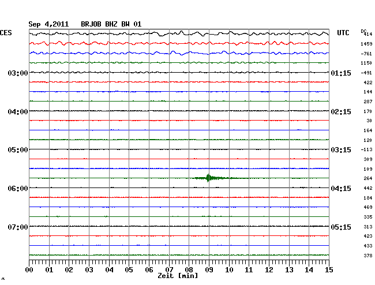375x285 pixels.
Task: Click the "06" minute label on time axis
Action: pos(149,270)
